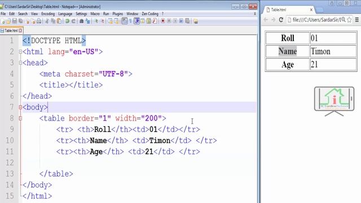The width and height of the screenshot is (361, 203).
Task: Open the Language menu
Action: click(65, 14)
